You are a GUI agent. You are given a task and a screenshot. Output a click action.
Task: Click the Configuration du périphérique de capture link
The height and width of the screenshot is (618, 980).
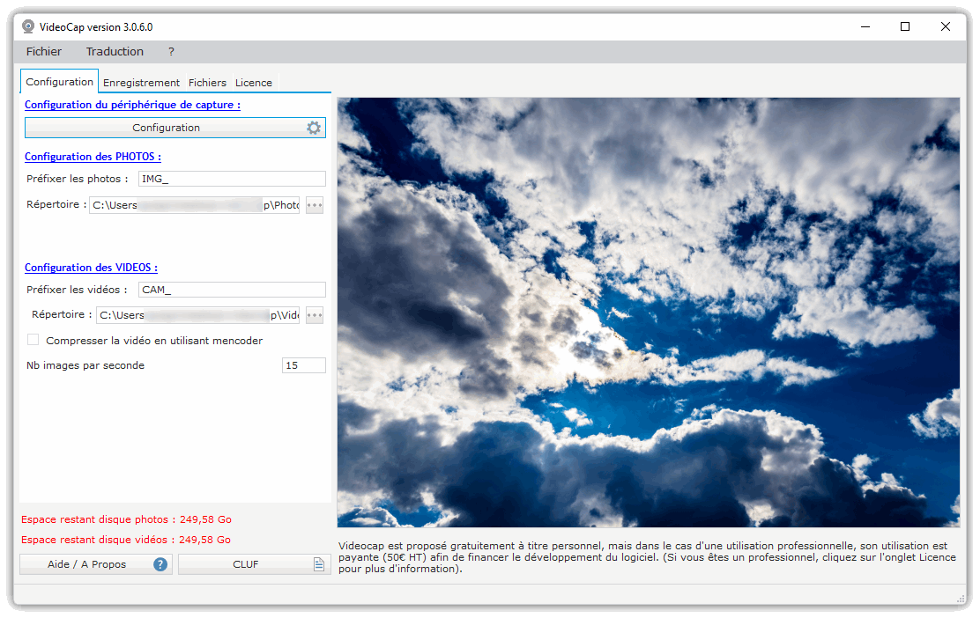132,105
